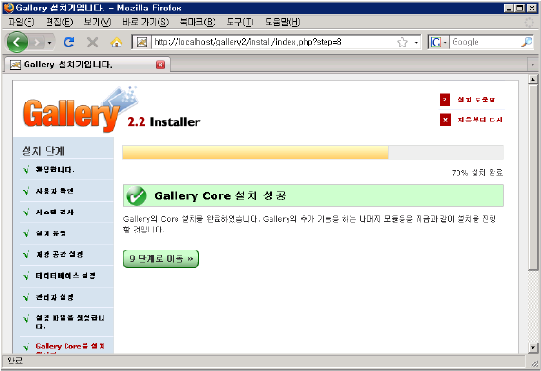This screenshot has width=541, height=371.
Task: Click the green success checkmark icon
Action: click(137, 195)
